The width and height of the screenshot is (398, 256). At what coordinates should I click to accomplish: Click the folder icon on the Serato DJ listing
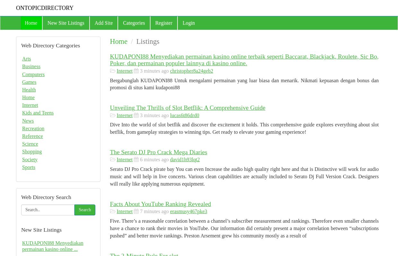pos(113,159)
